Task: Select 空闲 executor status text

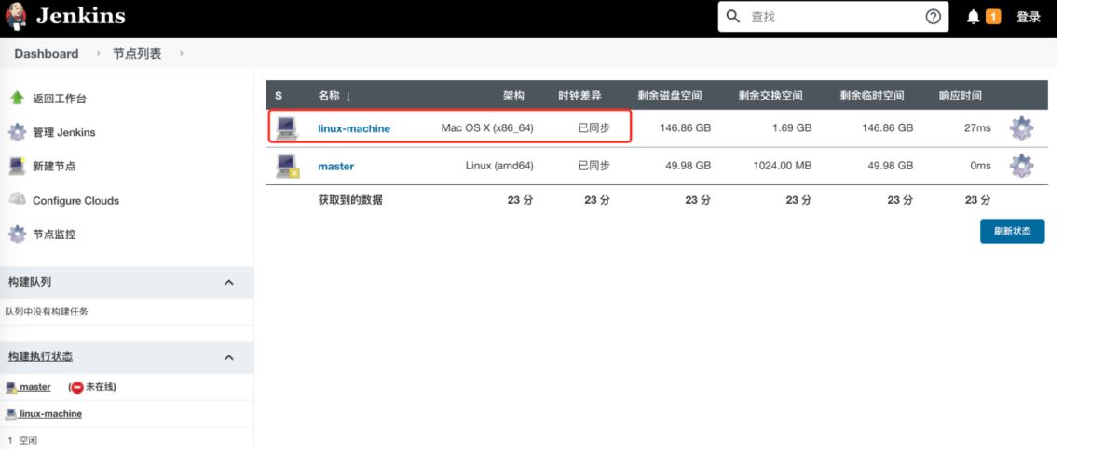Action: (28, 441)
